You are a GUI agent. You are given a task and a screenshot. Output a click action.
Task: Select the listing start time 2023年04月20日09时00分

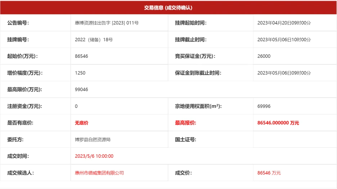[284, 23]
